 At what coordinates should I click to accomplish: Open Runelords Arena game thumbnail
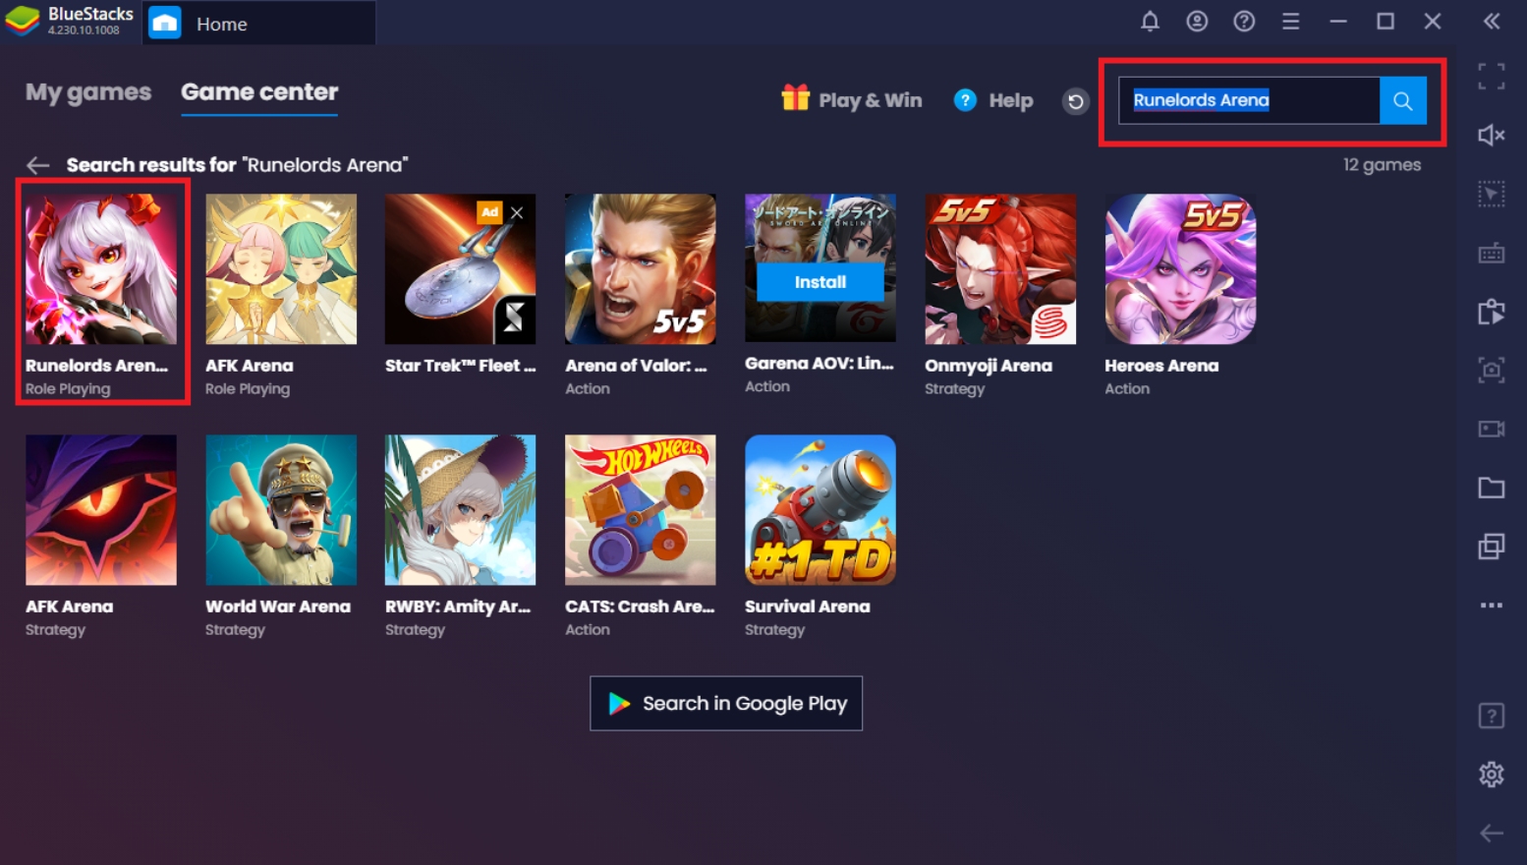(101, 269)
